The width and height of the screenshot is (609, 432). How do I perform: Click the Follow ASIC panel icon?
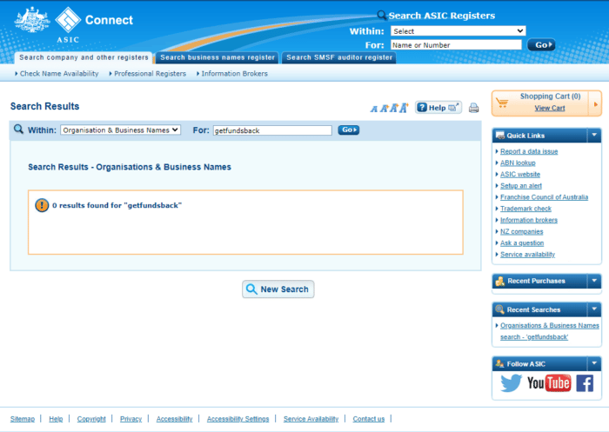coord(500,363)
